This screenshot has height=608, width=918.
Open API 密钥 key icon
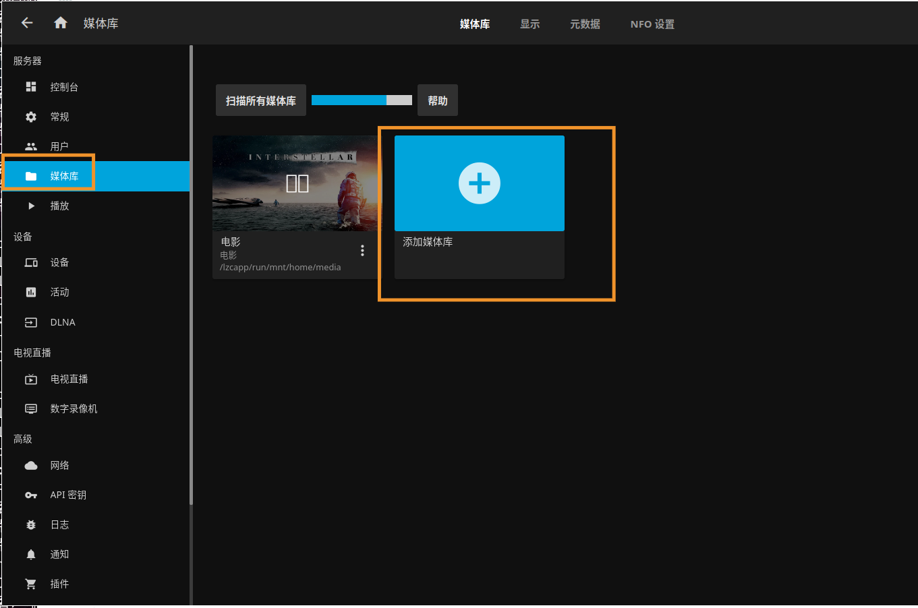point(31,495)
